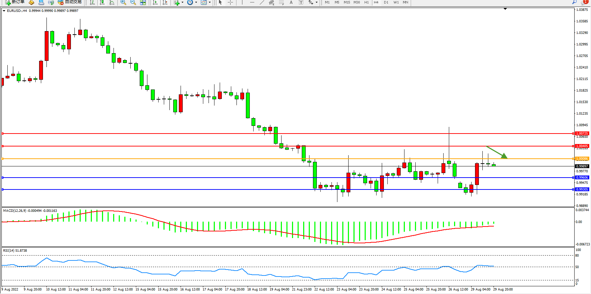Switch to the D1 timeframe

[386, 2]
